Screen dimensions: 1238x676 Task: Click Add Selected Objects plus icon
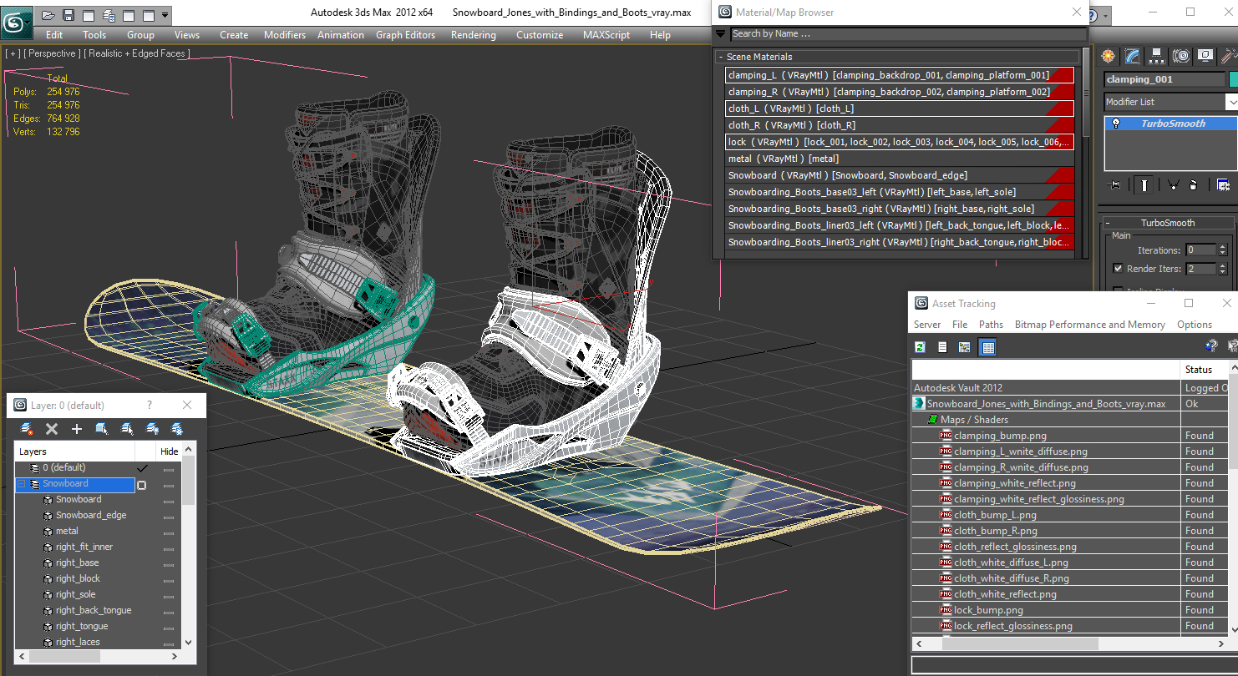coord(77,429)
